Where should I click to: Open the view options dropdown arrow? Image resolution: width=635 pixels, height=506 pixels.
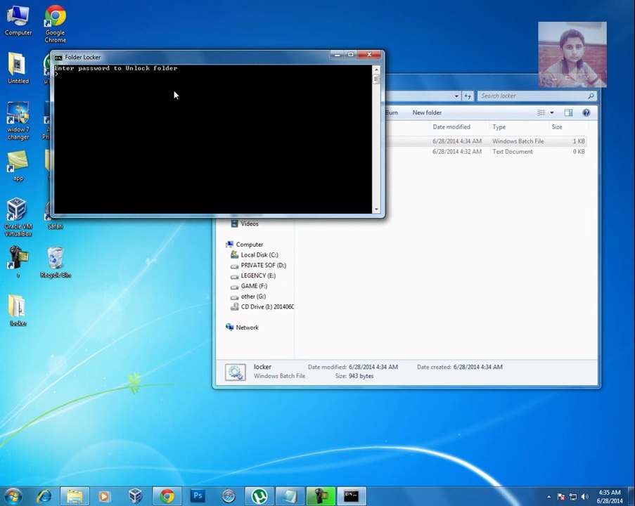[551, 112]
